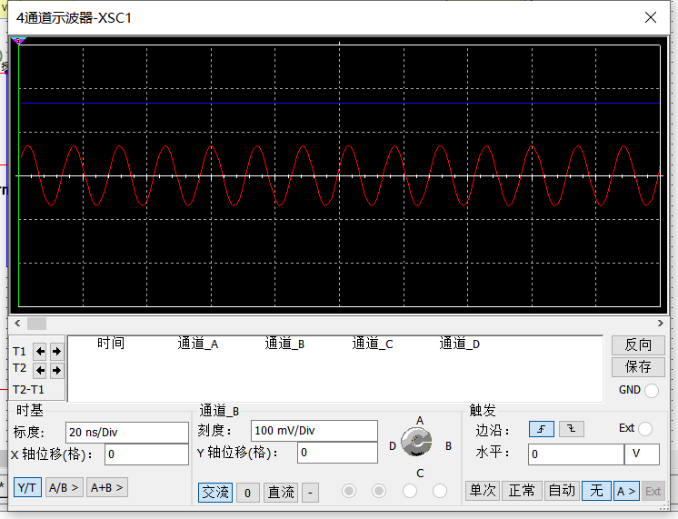Click the horizontal scrollbar thumb below waveform
The width and height of the screenshot is (678, 519).
pyautogui.click(x=36, y=324)
